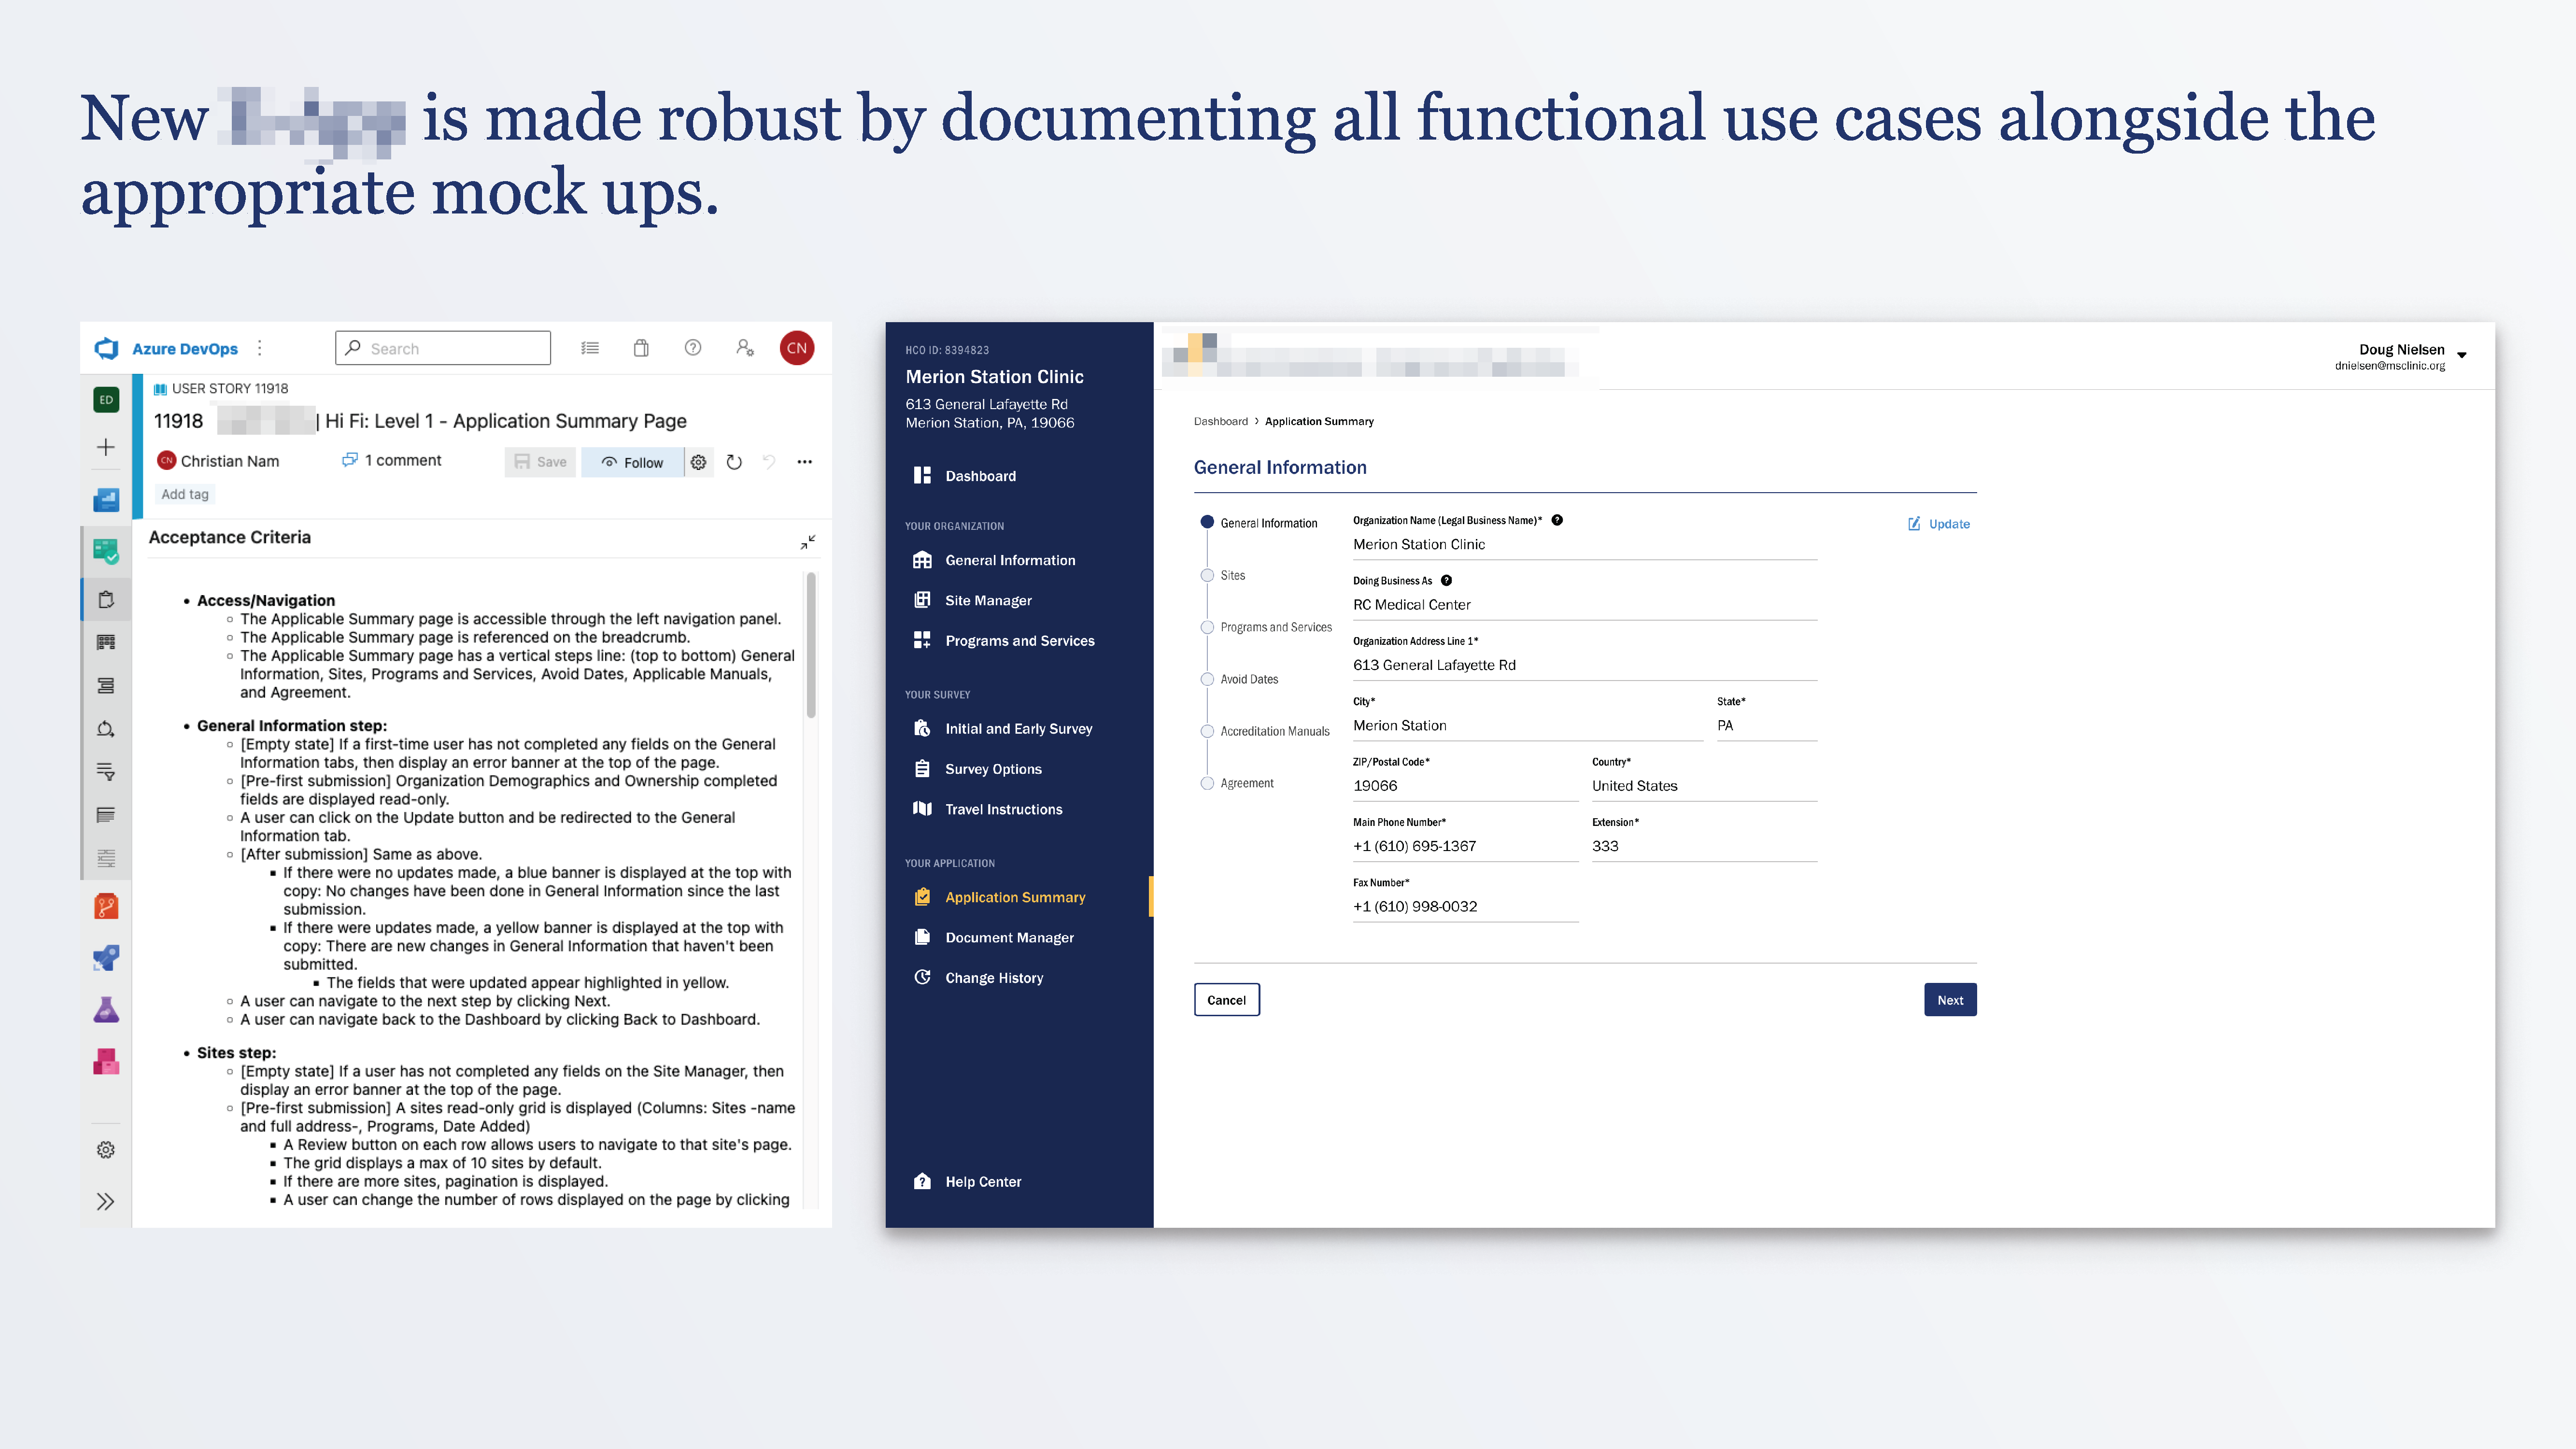The width and height of the screenshot is (2576, 1449).
Task: Open the Marketplace shopping bag icon
Action: [x=641, y=348]
